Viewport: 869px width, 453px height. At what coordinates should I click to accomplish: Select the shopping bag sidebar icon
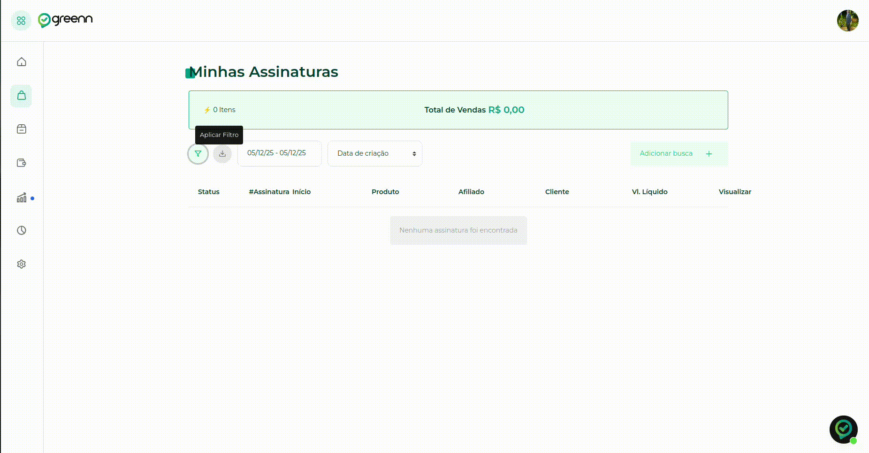click(x=22, y=96)
